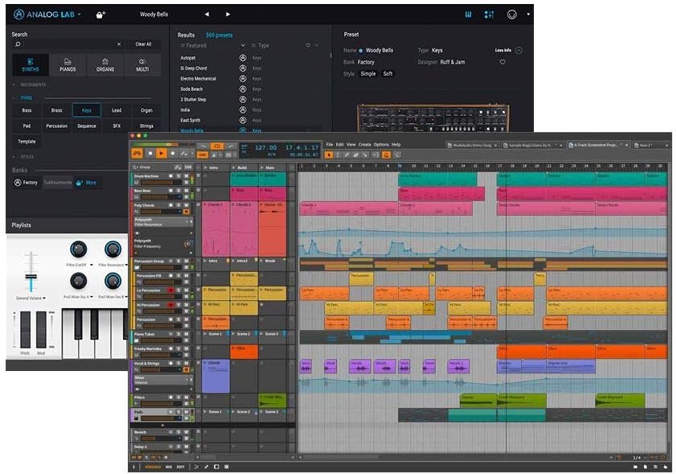Show the keyboard view icon in Analog Lab
This screenshot has height=474, width=677.
tap(469, 14)
